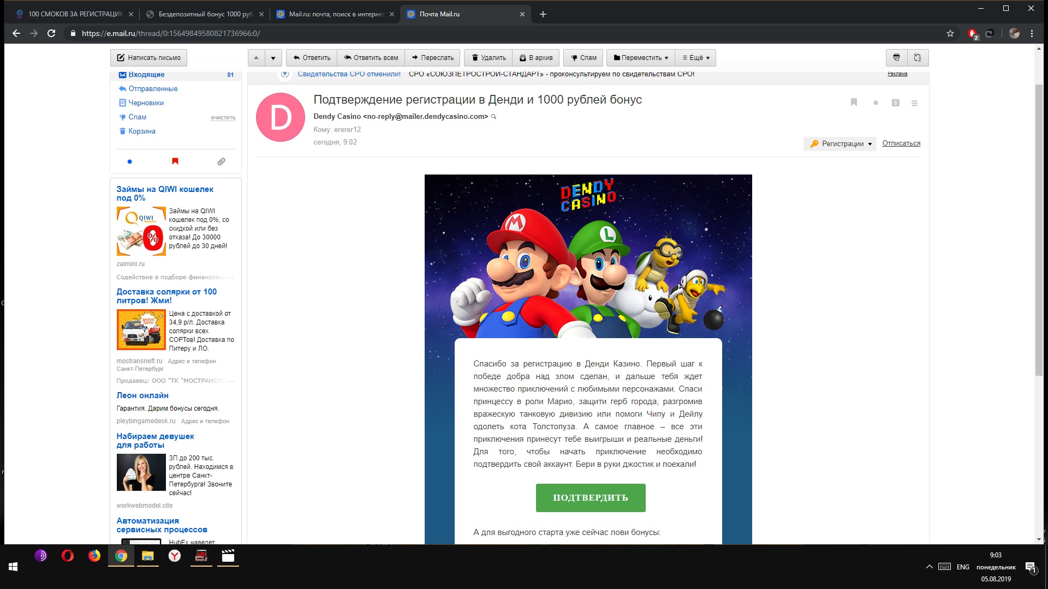The width and height of the screenshot is (1048, 589).
Task: Open ad Доставка солярки от 100 литров
Action: [x=166, y=296]
